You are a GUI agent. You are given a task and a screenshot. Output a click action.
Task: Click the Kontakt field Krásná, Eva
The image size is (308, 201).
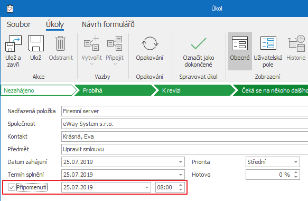185,136
